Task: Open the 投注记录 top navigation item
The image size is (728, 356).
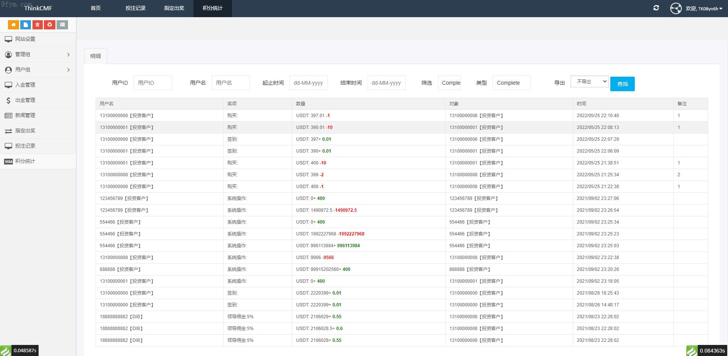Action: click(x=136, y=8)
